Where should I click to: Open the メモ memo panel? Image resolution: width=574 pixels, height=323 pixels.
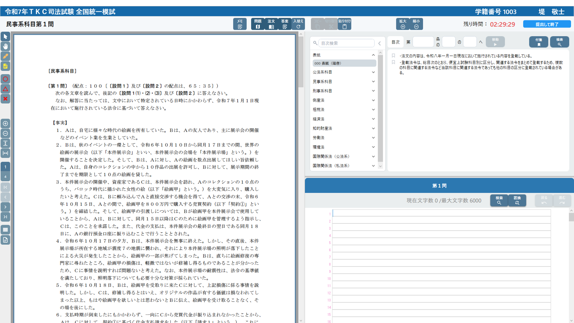tap(240, 24)
